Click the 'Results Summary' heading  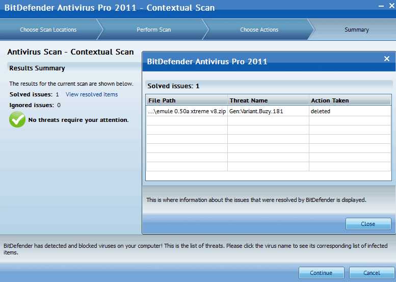(x=37, y=68)
